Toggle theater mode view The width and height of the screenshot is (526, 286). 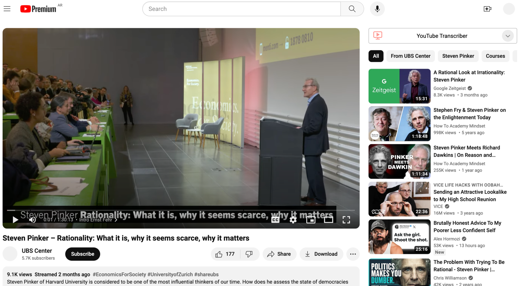[328, 220]
